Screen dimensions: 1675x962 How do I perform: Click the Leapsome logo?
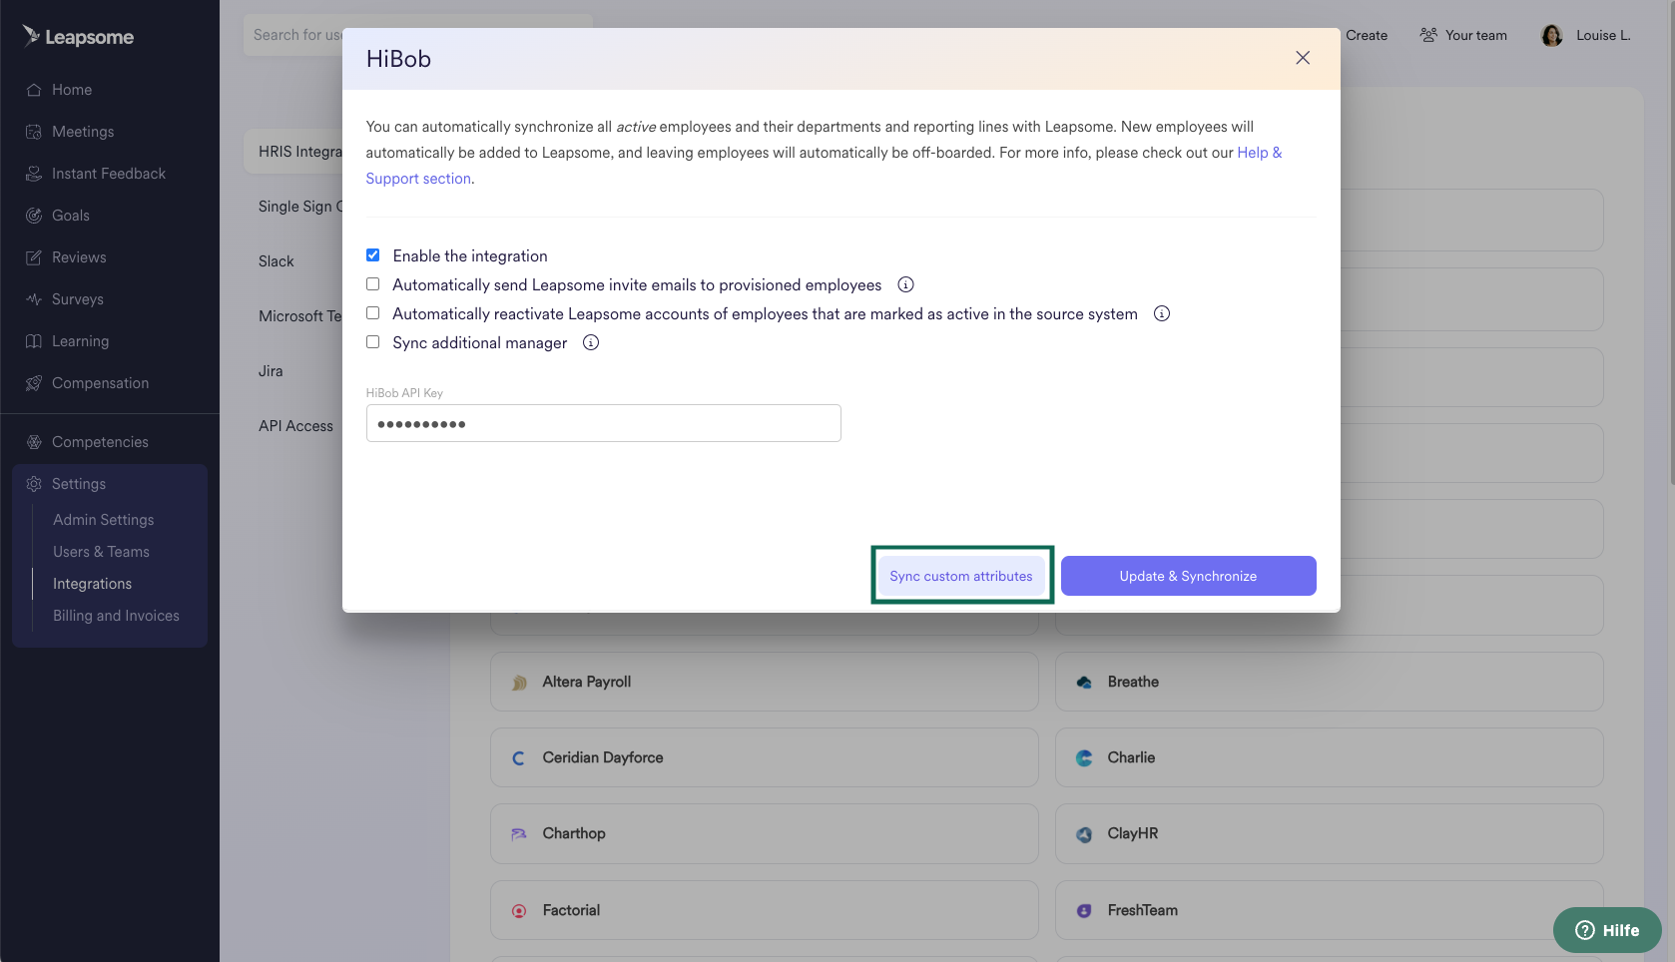click(x=78, y=37)
